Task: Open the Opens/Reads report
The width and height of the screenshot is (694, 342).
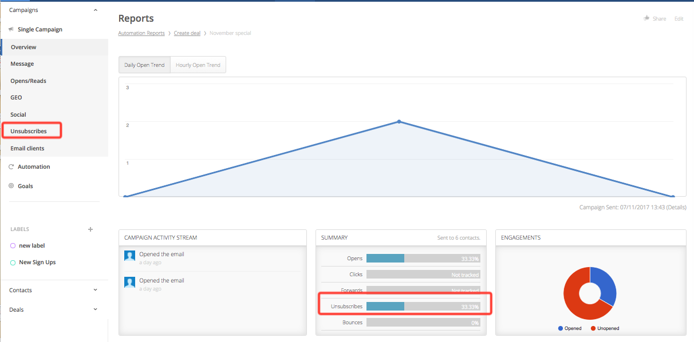Action: [x=28, y=81]
